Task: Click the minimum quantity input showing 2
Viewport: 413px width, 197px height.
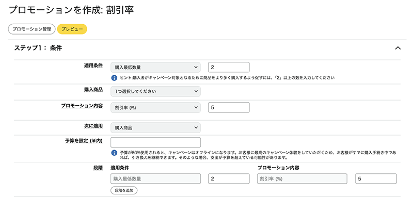Action: (x=229, y=68)
